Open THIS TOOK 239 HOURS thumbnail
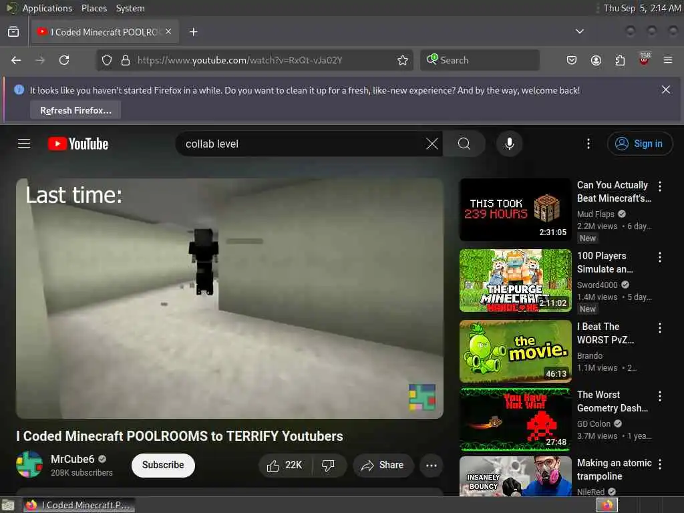Viewport: 684px width, 513px height. 515,209
